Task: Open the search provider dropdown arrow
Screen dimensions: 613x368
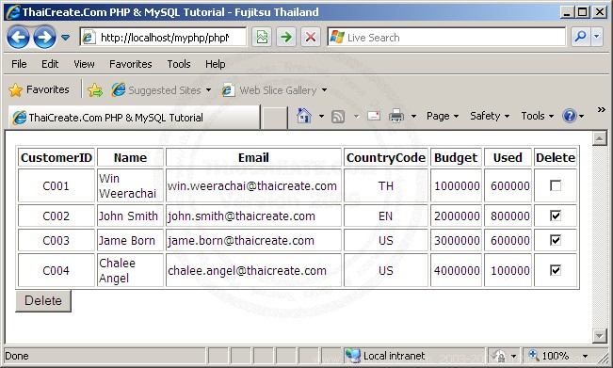Action: click(x=597, y=37)
